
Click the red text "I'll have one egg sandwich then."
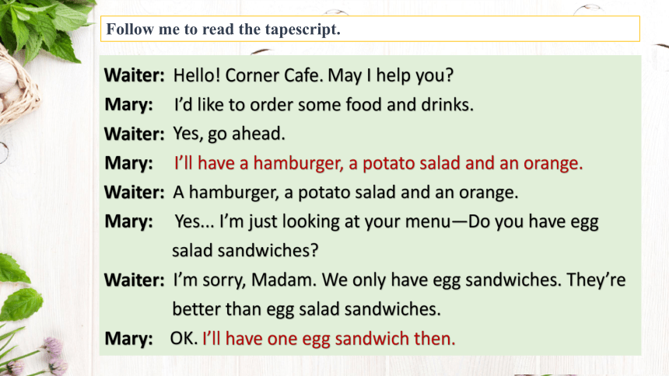329,339
